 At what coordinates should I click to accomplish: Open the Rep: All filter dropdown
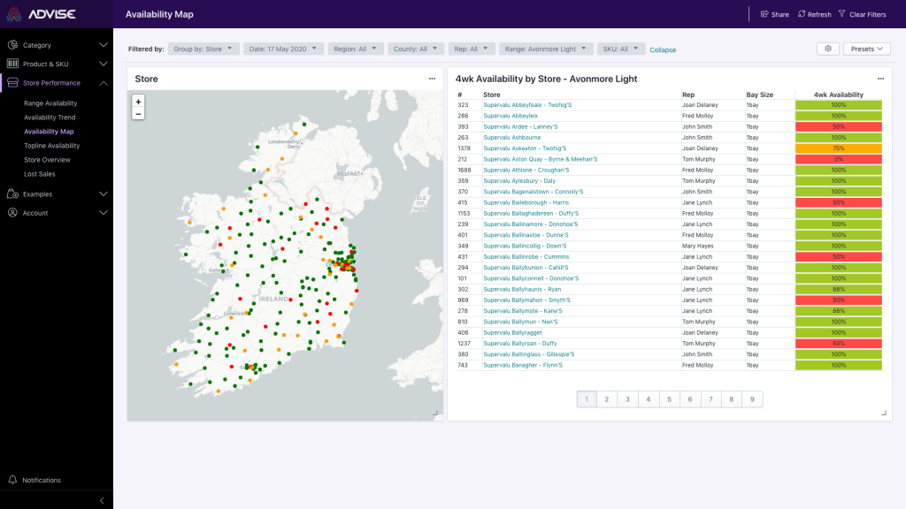click(x=471, y=49)
